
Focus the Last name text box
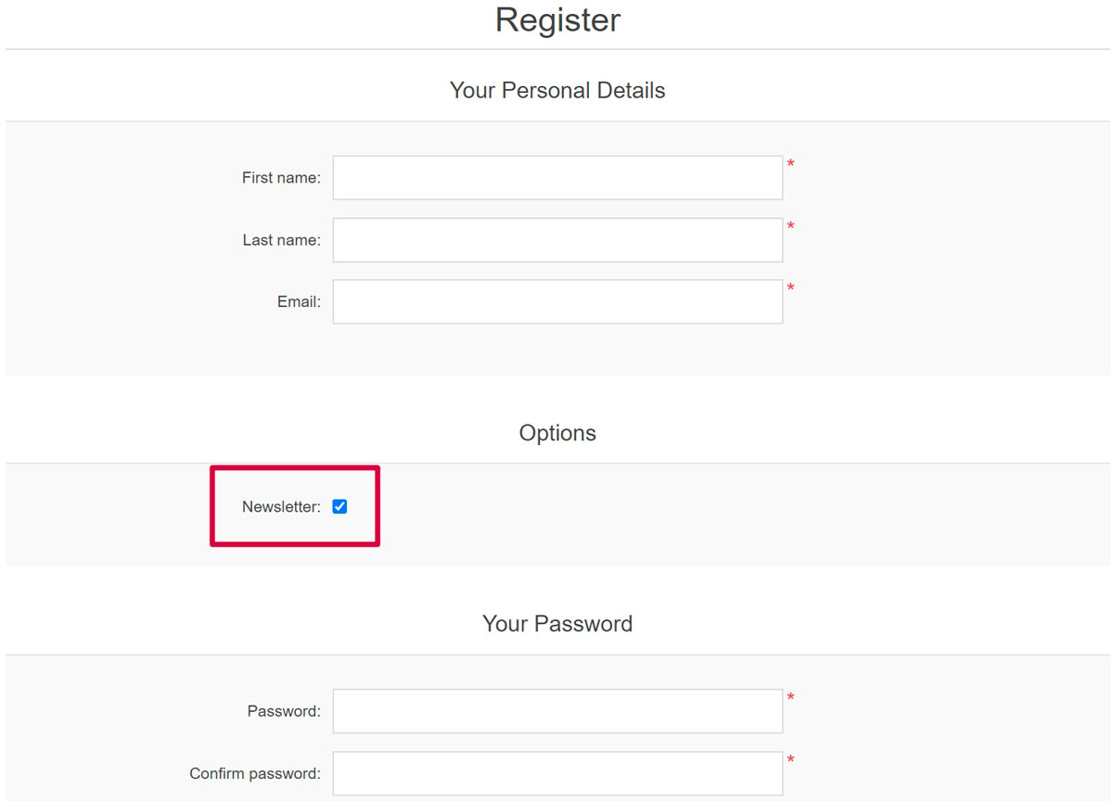pos(557,240)
